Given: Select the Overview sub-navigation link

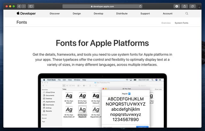Looking at the screenshot, I should point(166,23).
